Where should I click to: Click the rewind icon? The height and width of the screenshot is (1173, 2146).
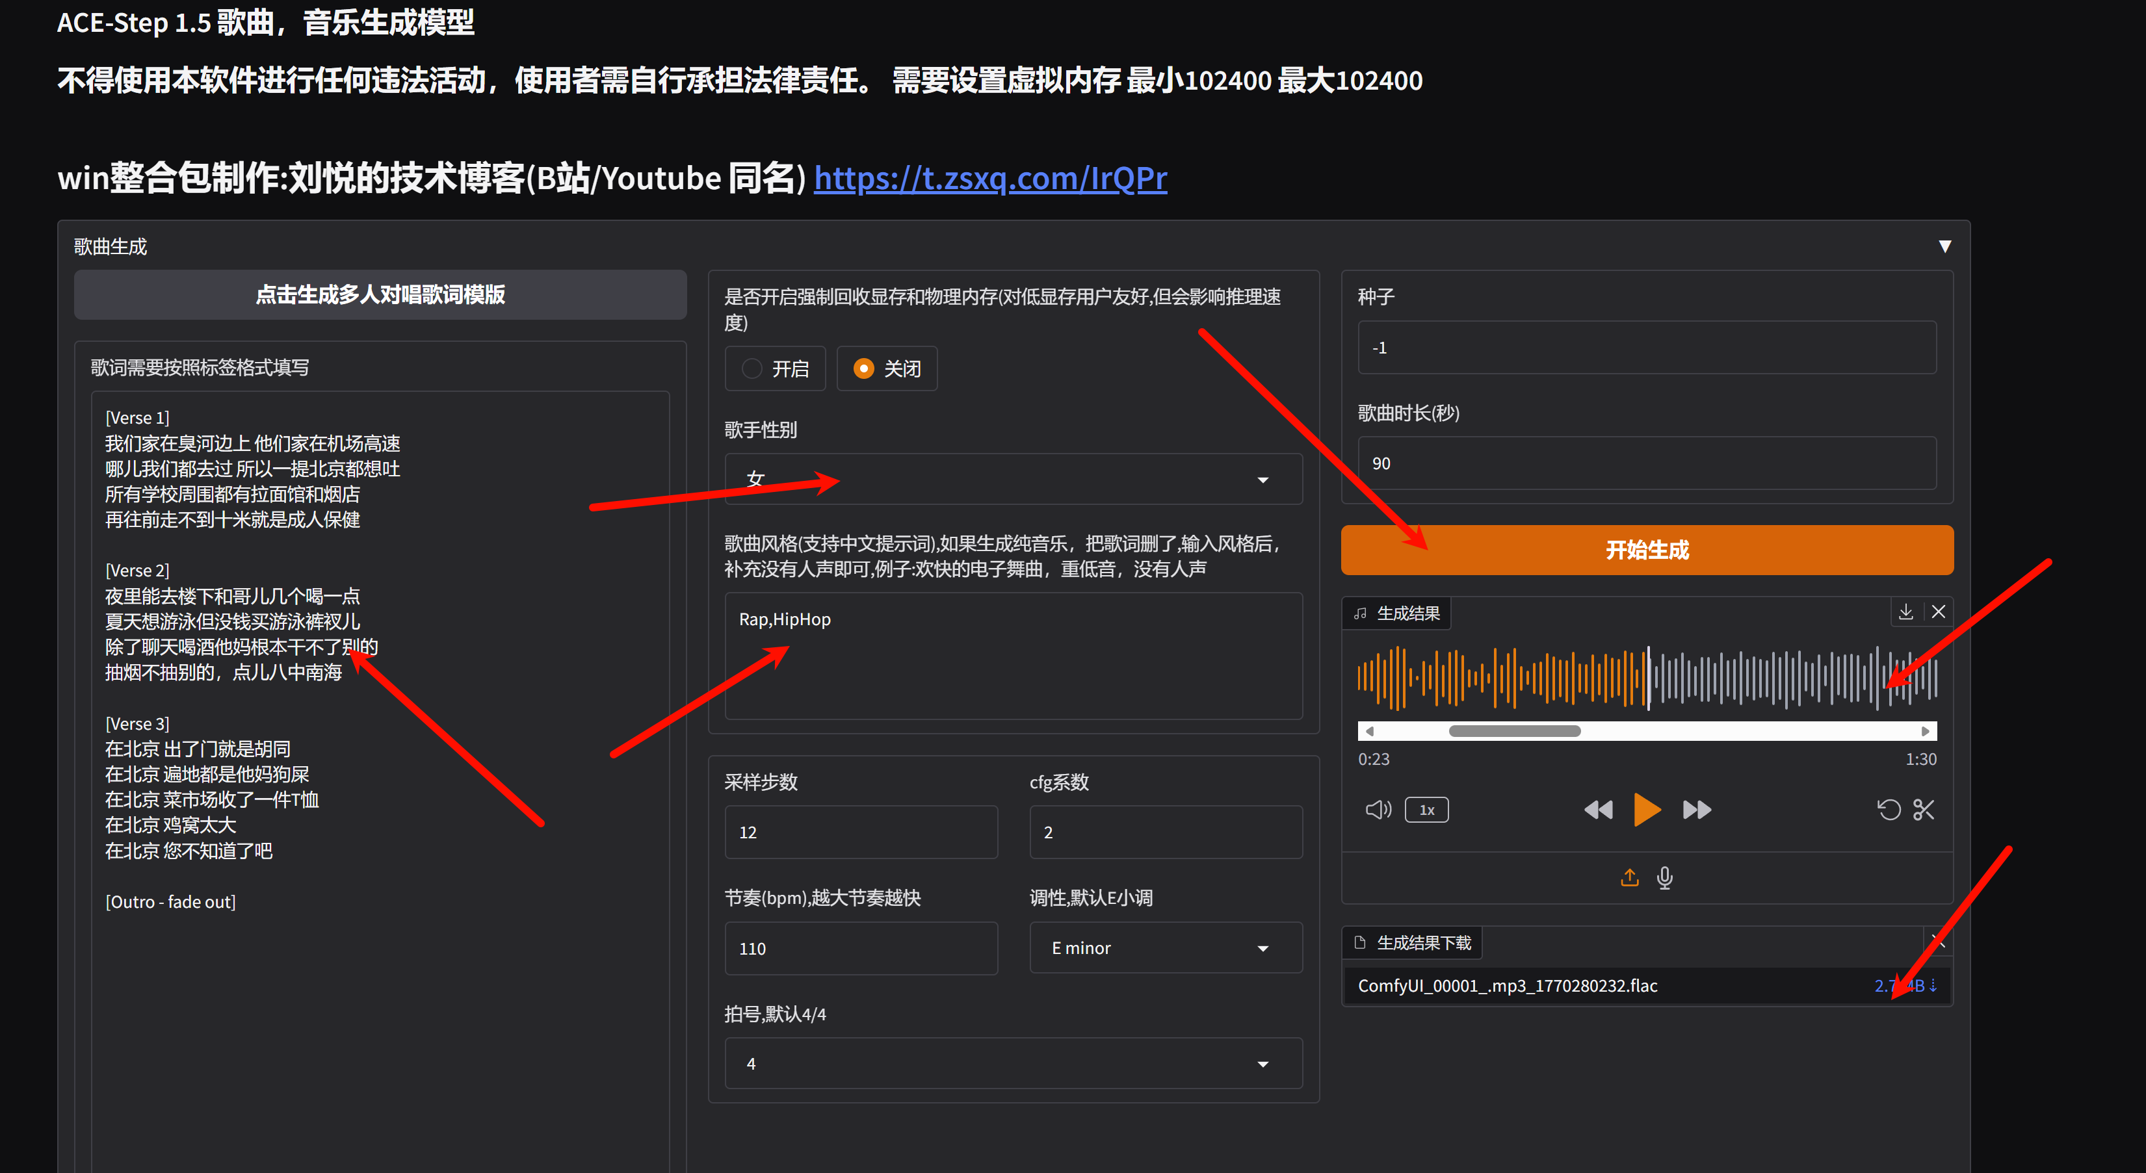pyautogui.click(x=1598, y=809)
